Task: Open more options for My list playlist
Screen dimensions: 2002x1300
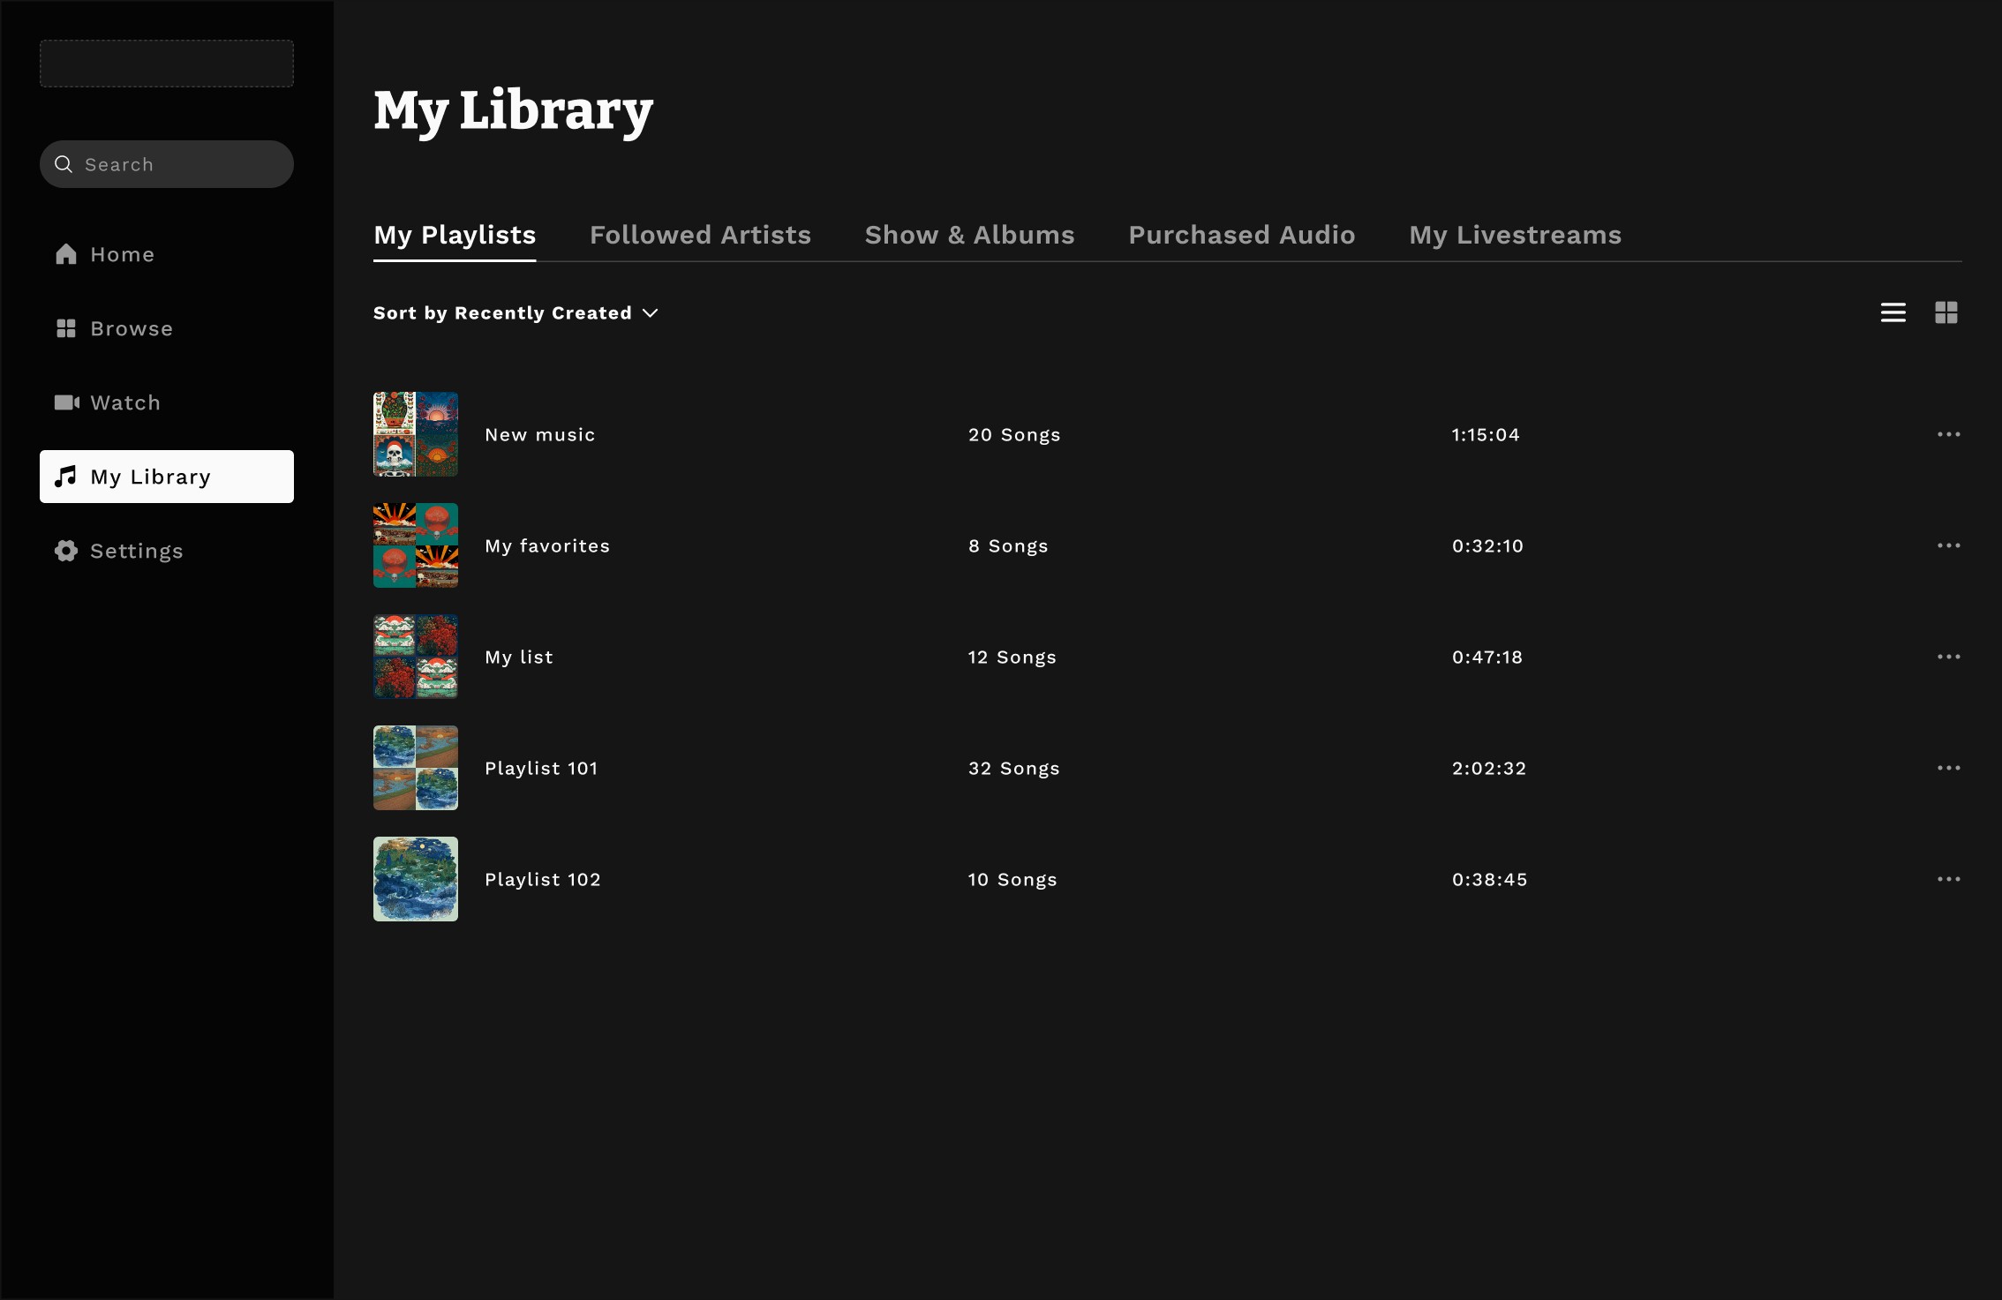Action: click(x=1948, y=657)
